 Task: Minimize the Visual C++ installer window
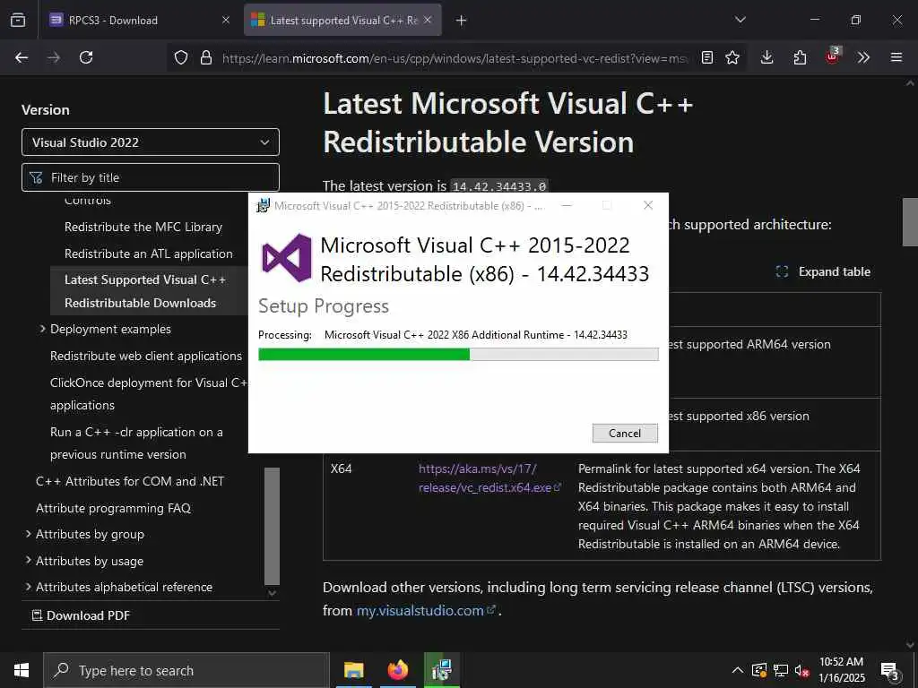pos(567,205)
